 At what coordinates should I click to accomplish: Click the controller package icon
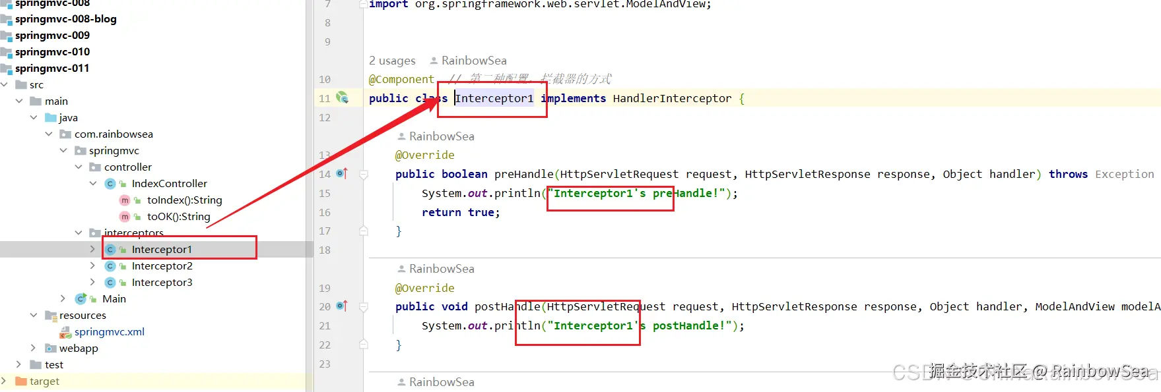click(95, 167)
